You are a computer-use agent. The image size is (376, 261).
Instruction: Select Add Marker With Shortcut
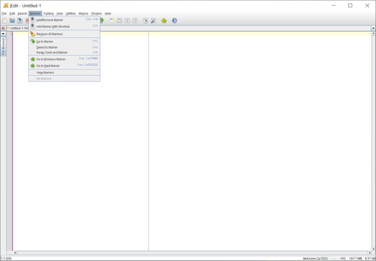pos(64,27)
